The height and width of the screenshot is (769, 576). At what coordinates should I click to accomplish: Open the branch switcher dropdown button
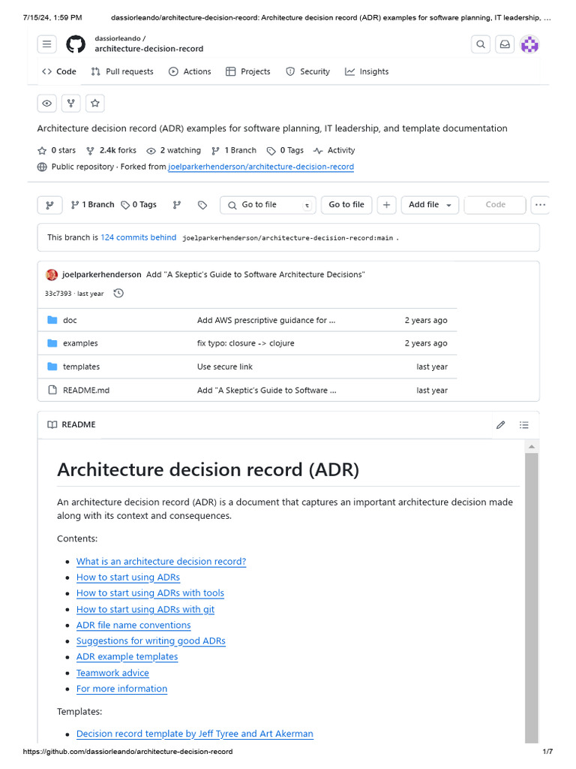tap(50, 205)
